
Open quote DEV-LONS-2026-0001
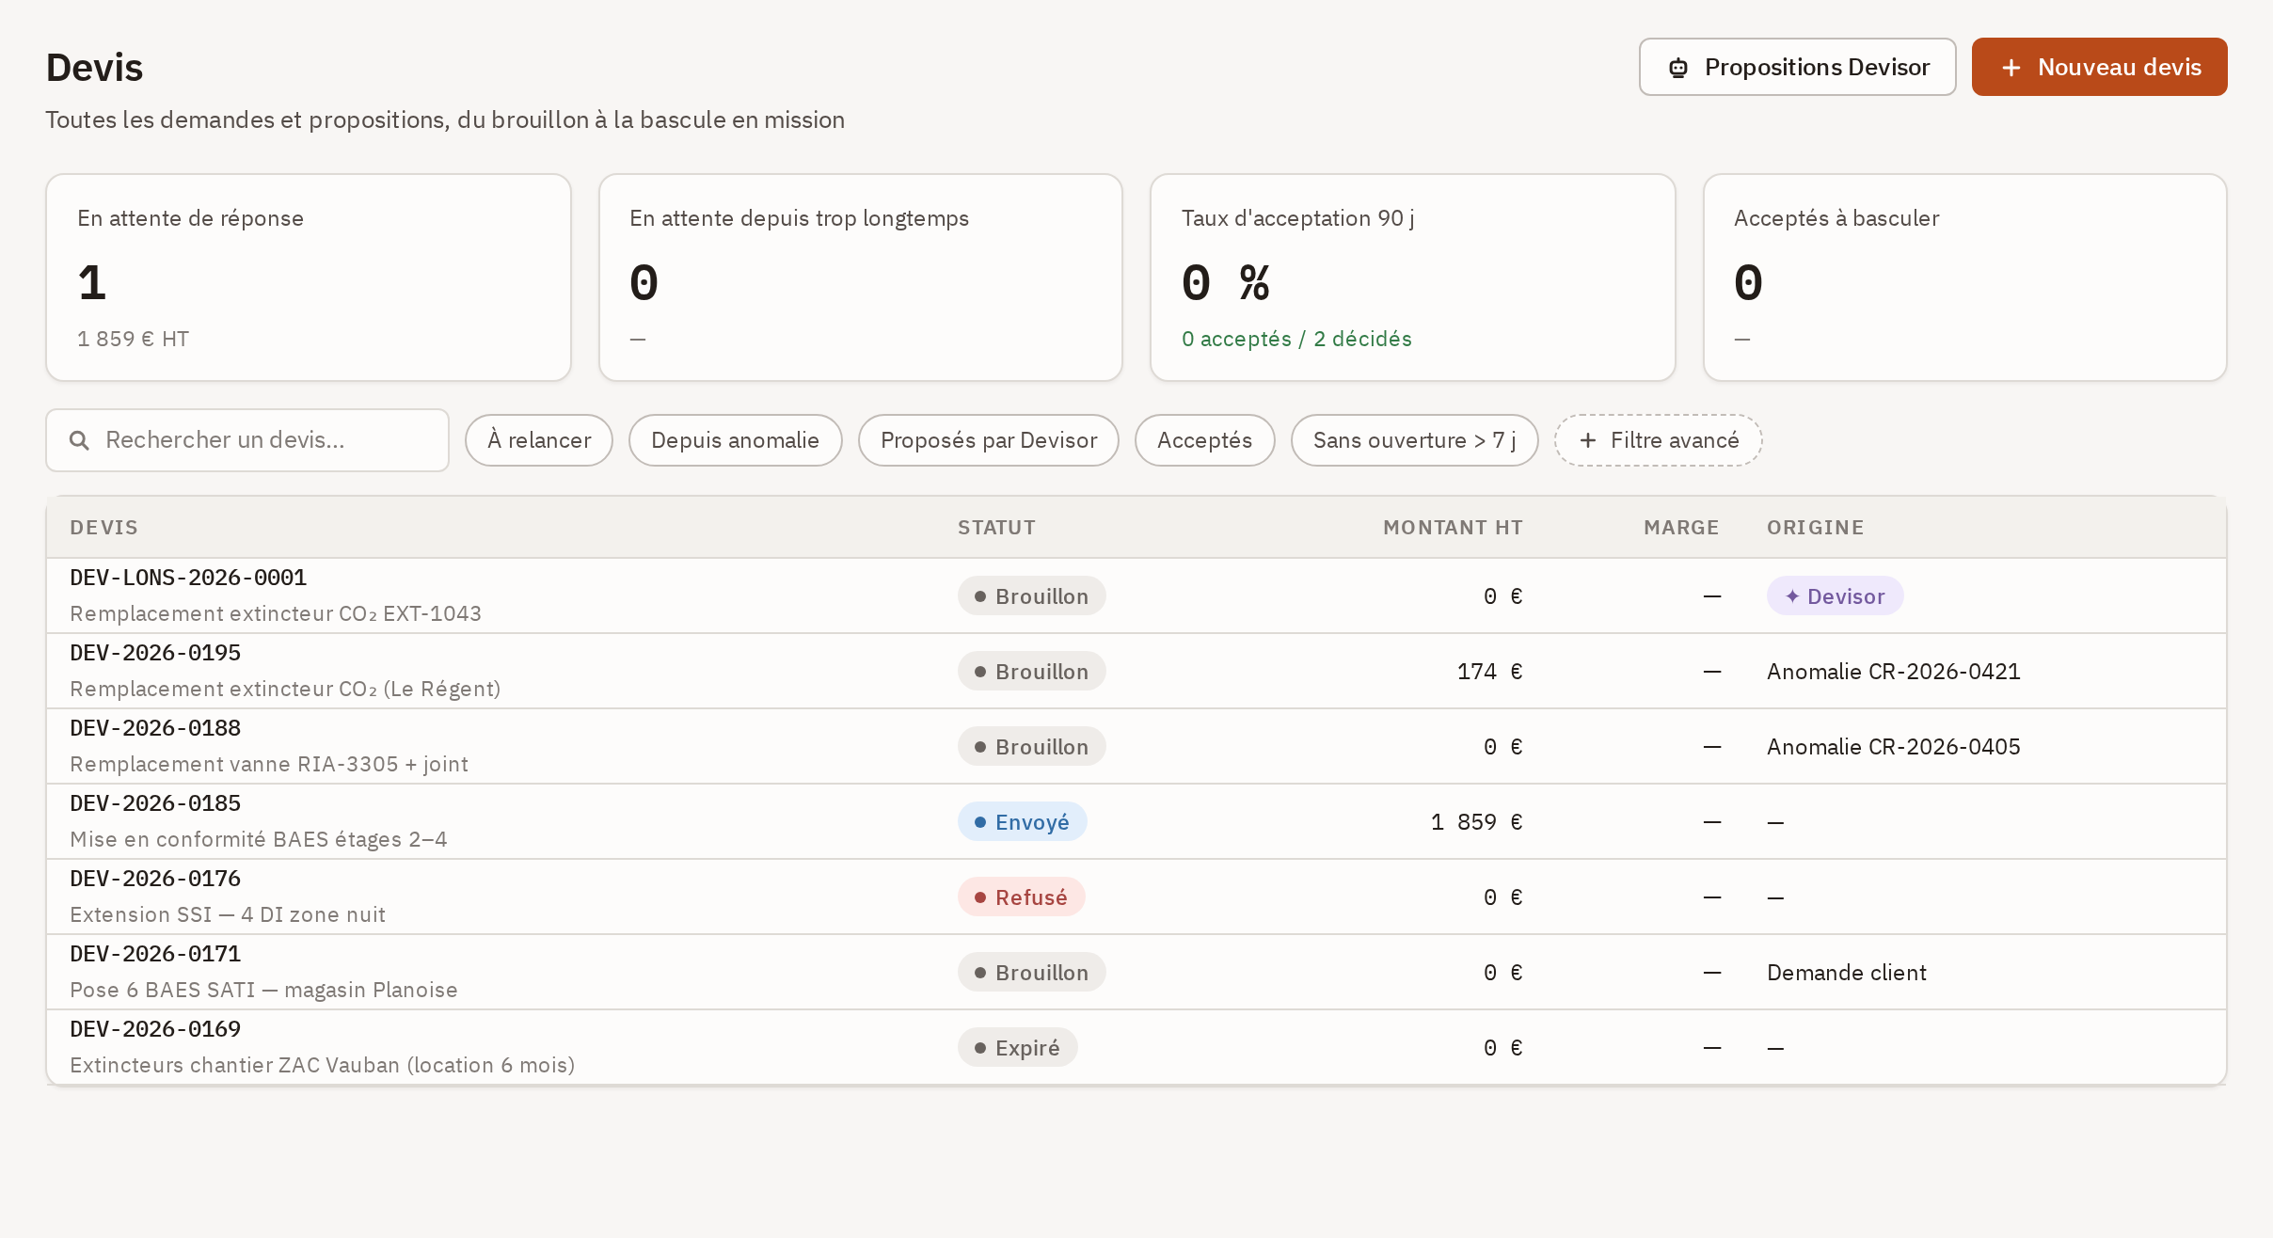click(x=188, y=578)
